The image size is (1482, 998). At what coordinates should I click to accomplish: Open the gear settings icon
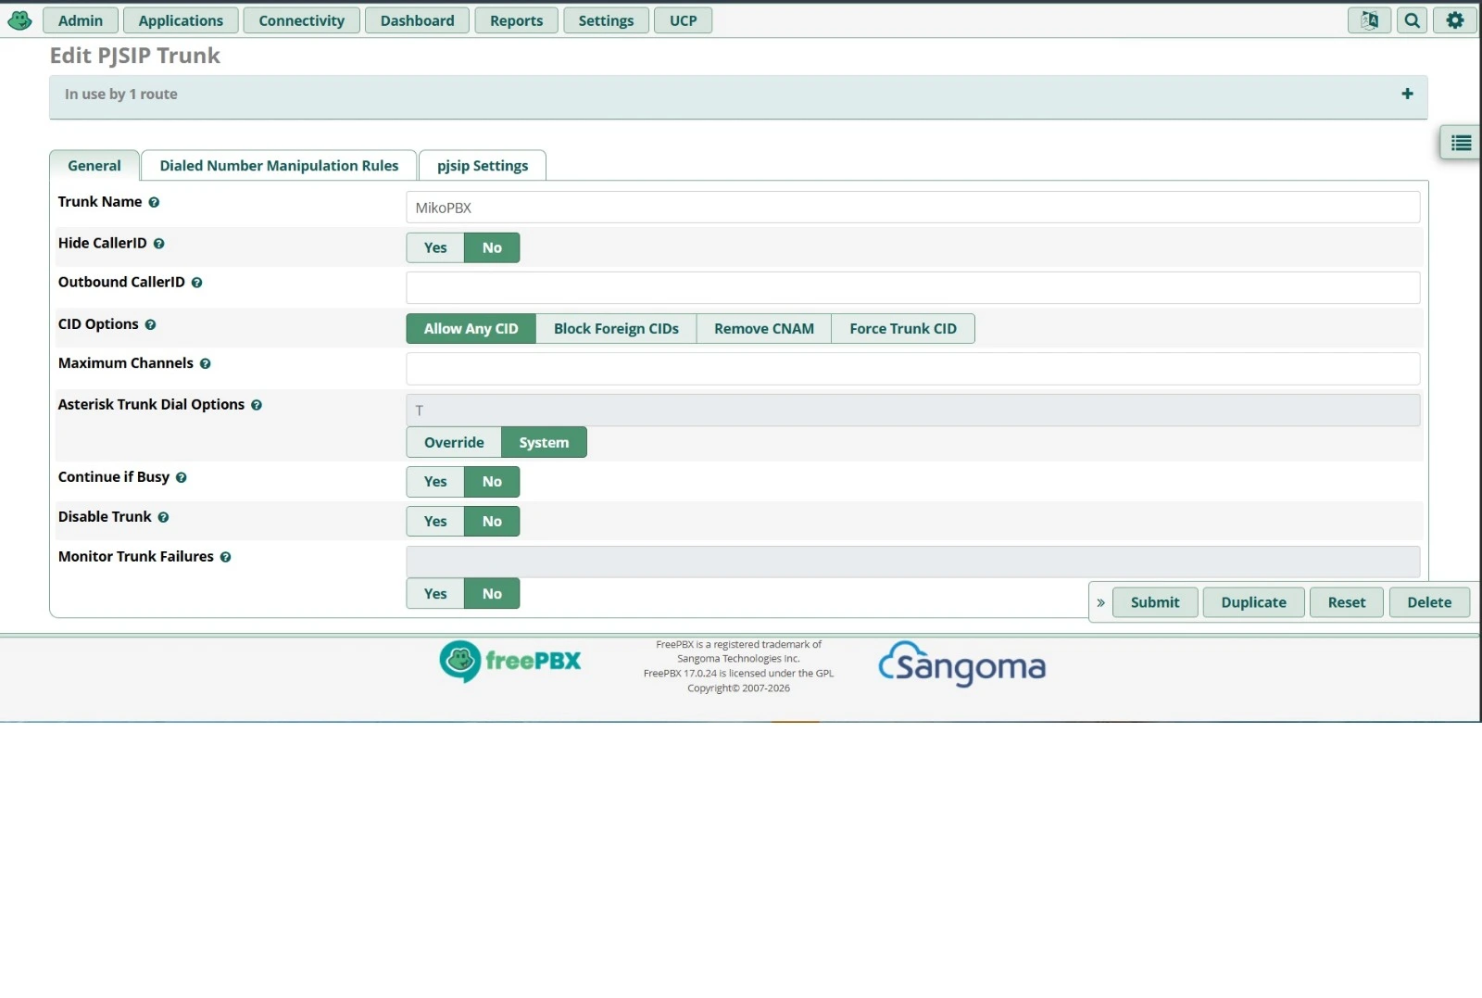[x=1454, y=20]
